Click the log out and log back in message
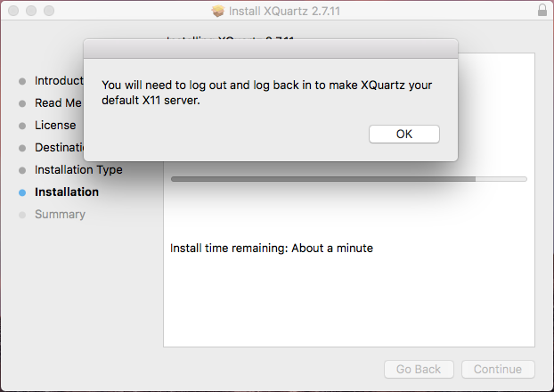Viewport: 554px width, 392px height. [266, 93]
